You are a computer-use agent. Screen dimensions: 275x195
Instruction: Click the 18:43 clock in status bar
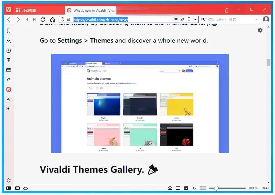point(265,188)
